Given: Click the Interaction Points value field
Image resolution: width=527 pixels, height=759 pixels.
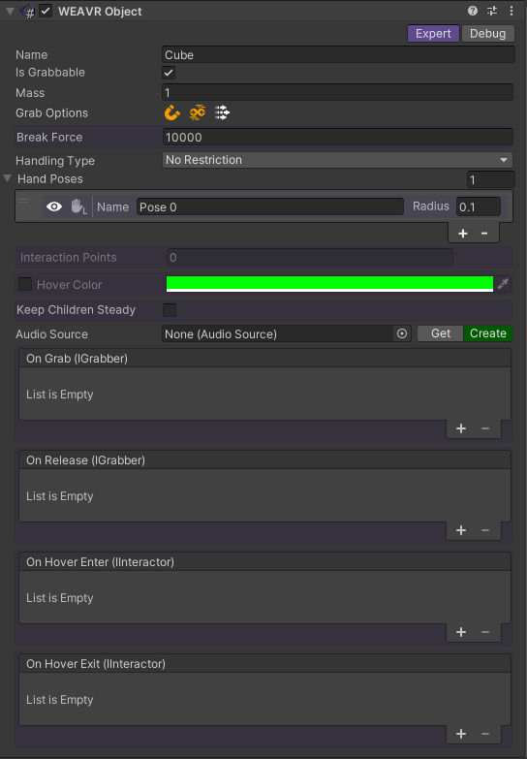Looking at the screenshot, I should click(x=310, y=257).
